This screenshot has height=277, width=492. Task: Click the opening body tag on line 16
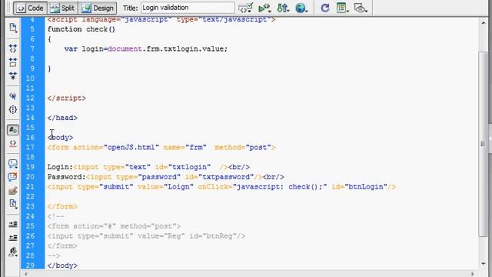click(x=60, y=138)
